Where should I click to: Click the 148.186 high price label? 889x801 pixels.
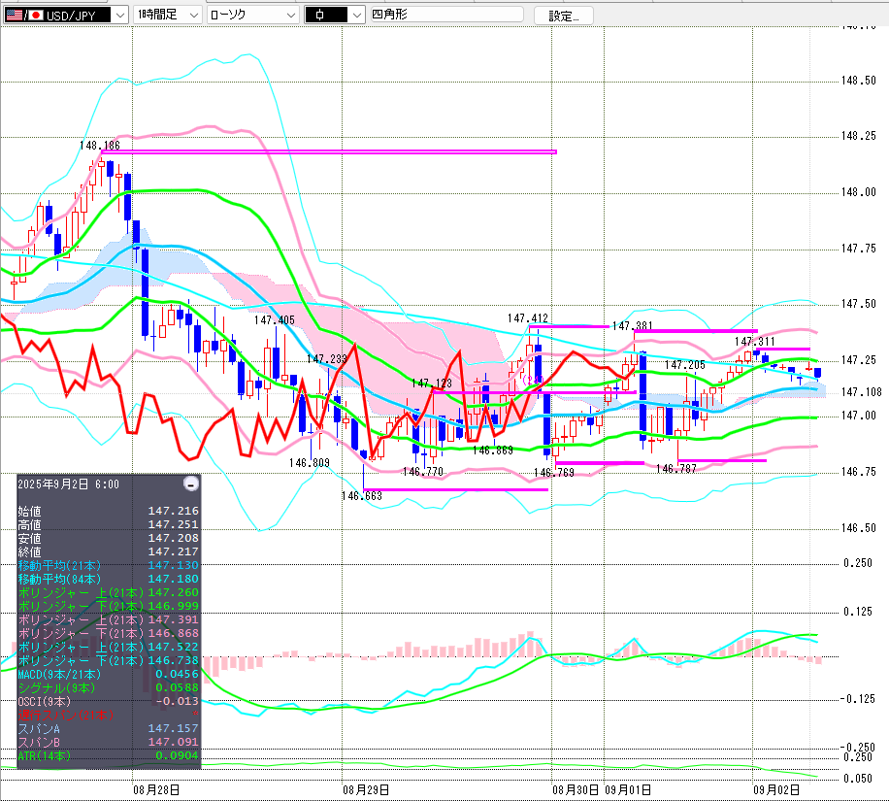pyautogui.click(x=100, y=146)
